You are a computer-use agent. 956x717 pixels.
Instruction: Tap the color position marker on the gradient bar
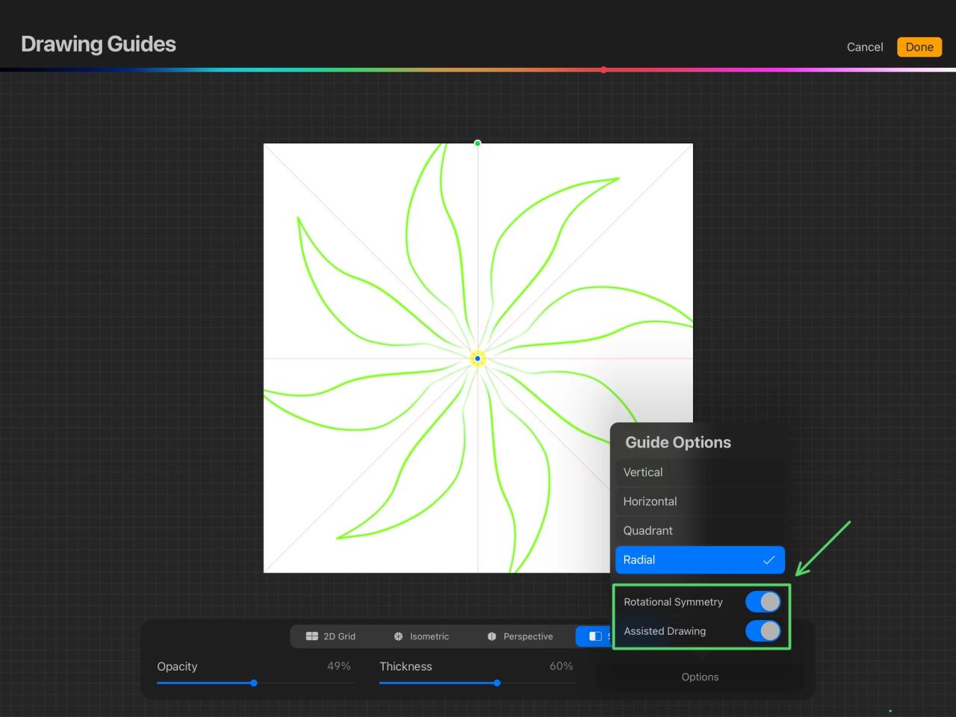tap(604, 69)
